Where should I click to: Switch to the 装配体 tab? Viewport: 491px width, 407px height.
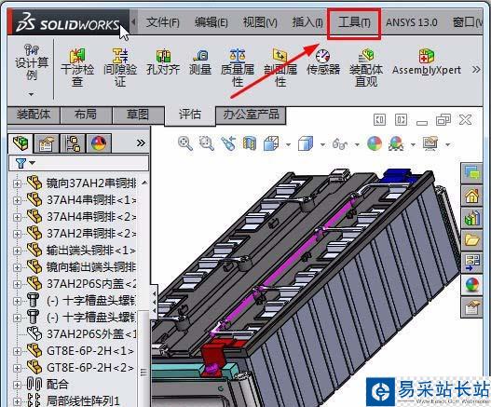34,115
